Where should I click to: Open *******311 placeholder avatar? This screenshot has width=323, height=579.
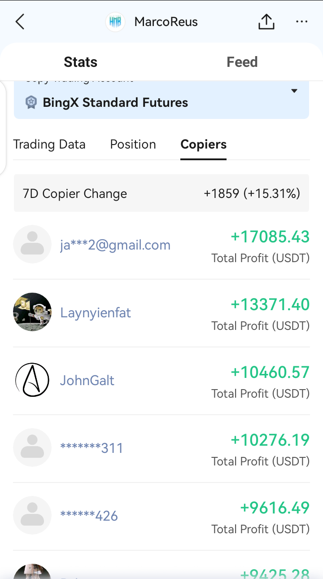pos(32,447)
